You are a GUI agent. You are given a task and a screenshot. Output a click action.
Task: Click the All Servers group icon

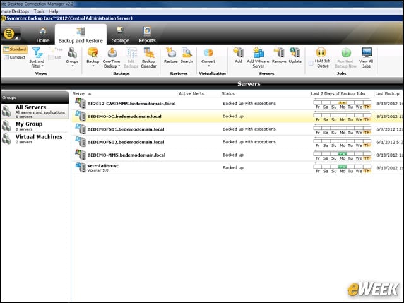point(6,111)
